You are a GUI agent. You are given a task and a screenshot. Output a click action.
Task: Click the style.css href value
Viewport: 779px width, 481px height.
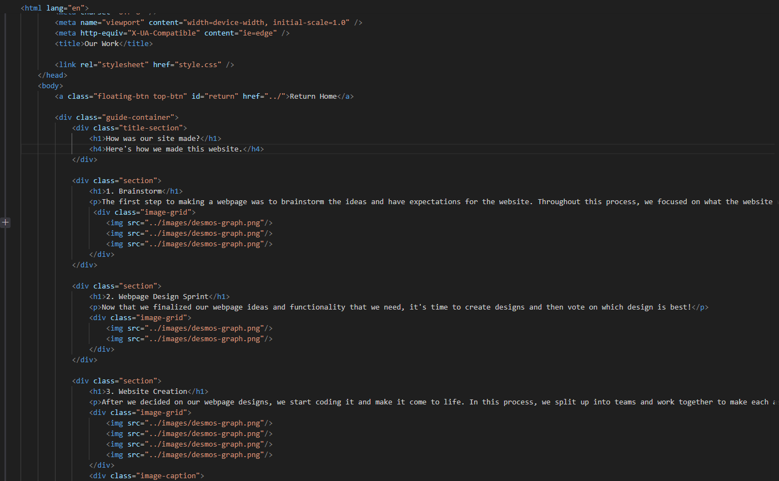tap(199, 65)
